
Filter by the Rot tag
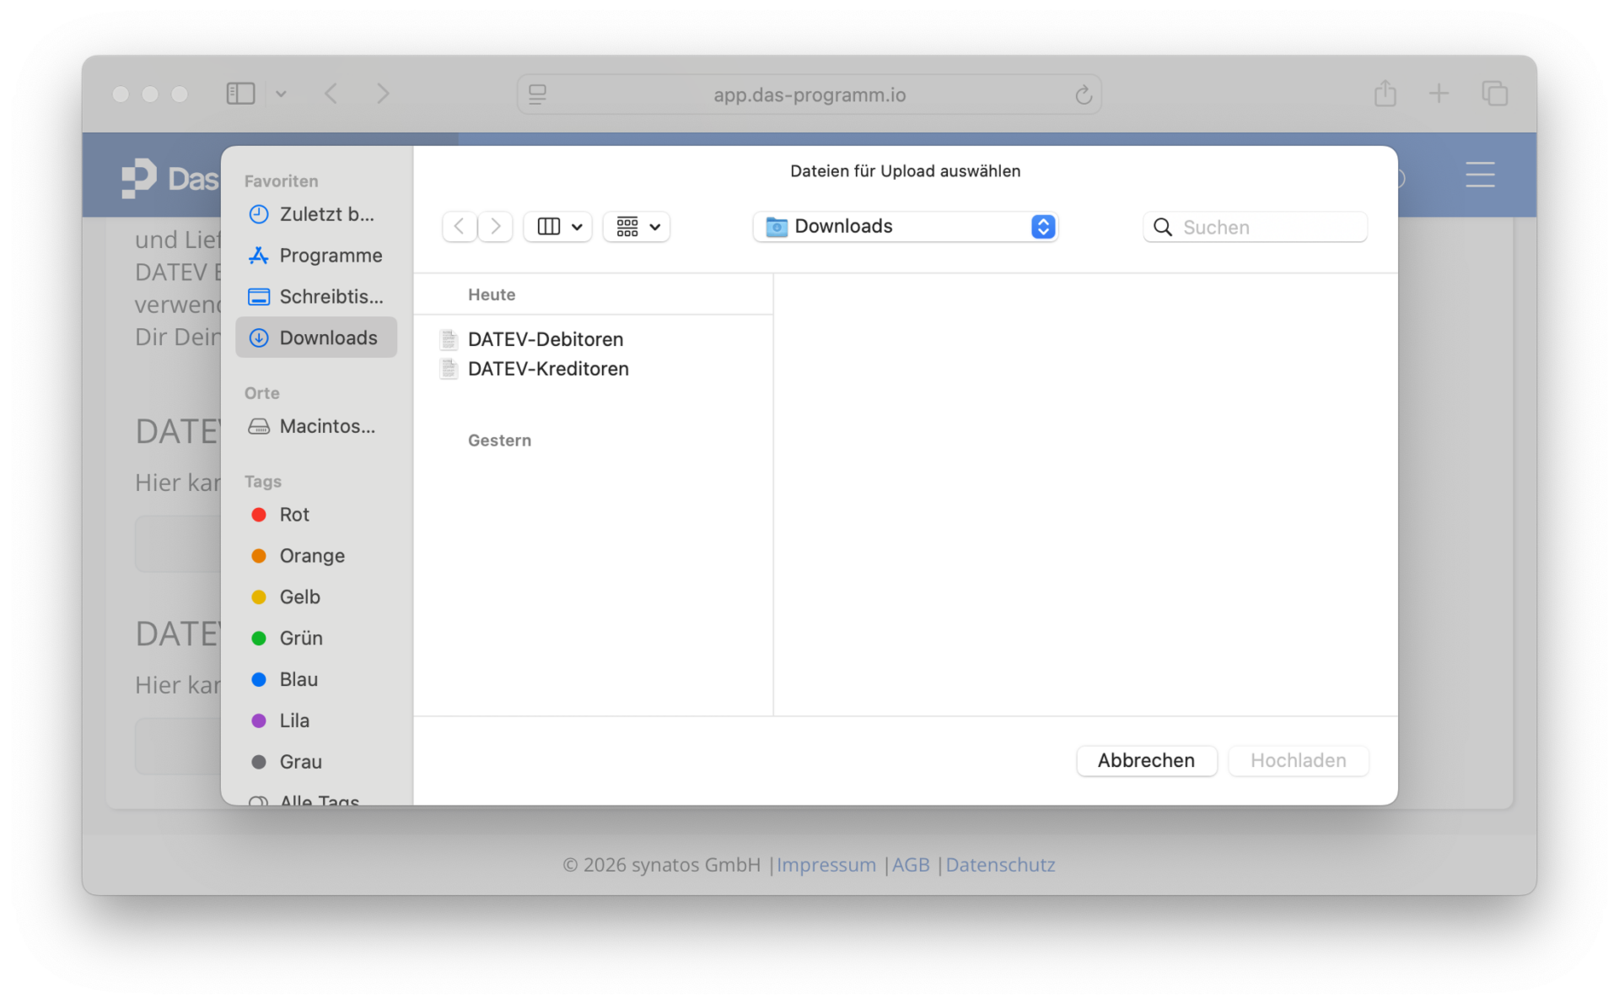(x=293, y=515)
